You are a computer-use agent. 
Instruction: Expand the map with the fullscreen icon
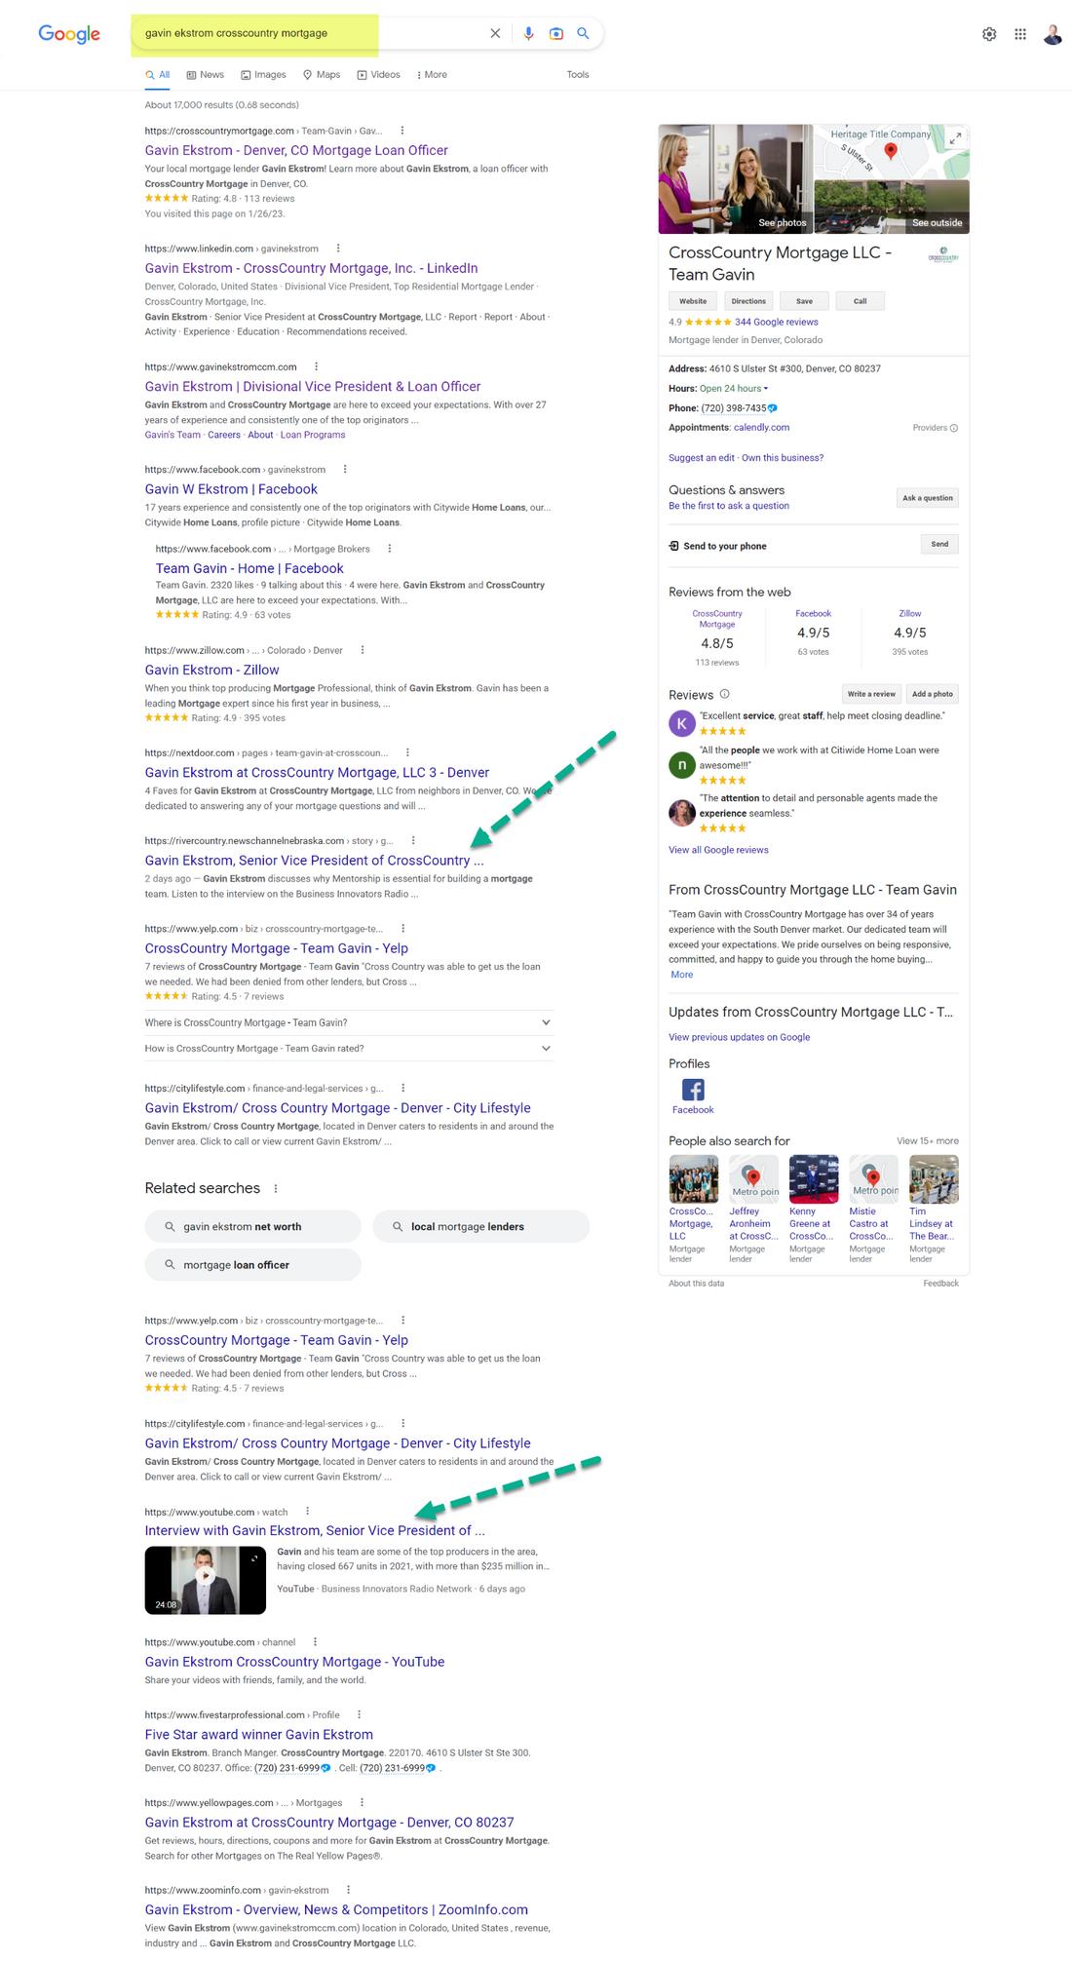956,137
